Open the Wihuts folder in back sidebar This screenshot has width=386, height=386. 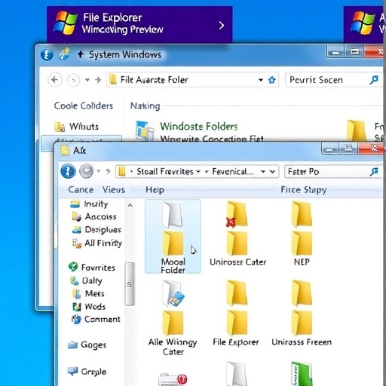[77, 127]
